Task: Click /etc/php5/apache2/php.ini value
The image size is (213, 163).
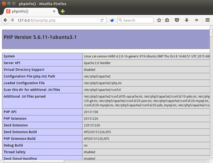Action: click(x=103, y=83)
